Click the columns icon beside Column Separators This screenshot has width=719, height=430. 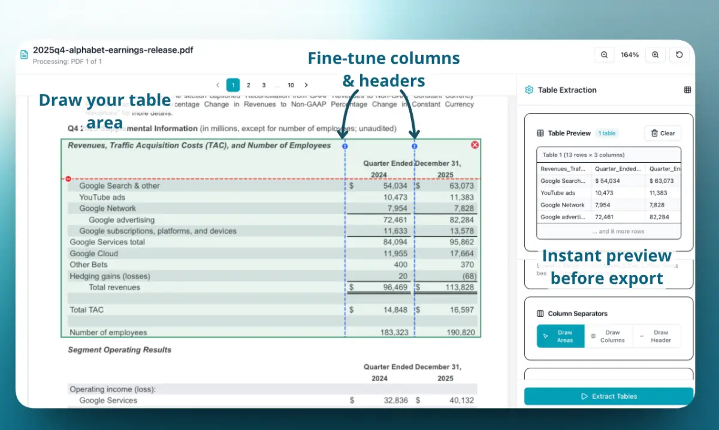[540, 313]
